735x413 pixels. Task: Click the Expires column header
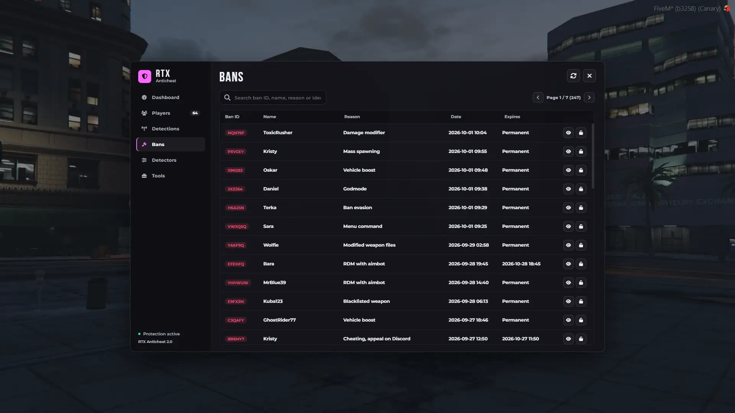click(512, 117)
